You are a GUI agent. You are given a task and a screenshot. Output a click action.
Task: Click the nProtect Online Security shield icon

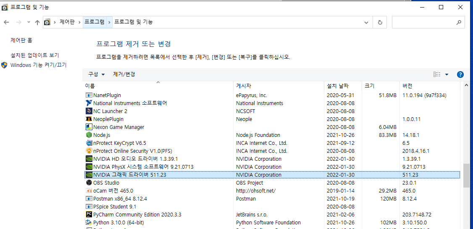coord(89,151)
